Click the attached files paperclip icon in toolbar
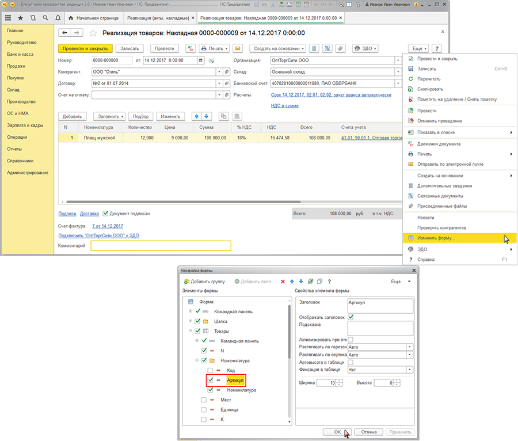This screenshot has width=518, height=441. pyautogui.click(x=340, y=48)
